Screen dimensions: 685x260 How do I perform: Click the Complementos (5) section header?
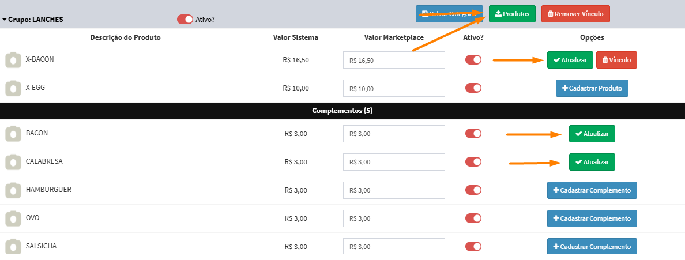(342, 111)
